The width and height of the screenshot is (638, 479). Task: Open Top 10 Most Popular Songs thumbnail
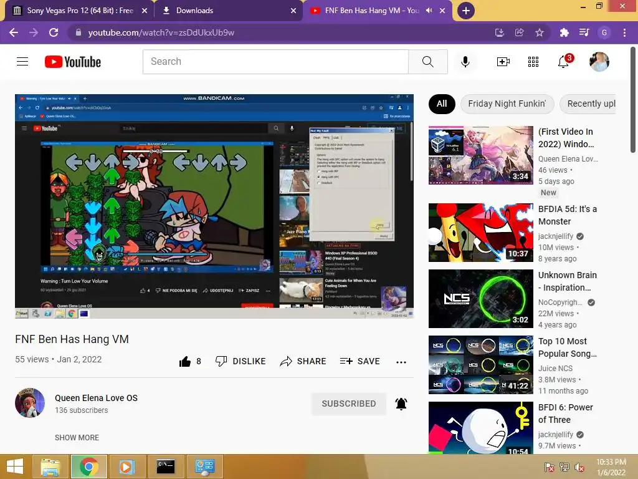click(480, 365)
